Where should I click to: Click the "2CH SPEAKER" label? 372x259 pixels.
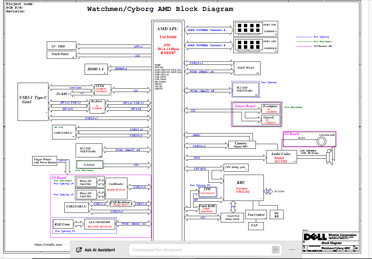pyautogui.click(x=308, y=151)
